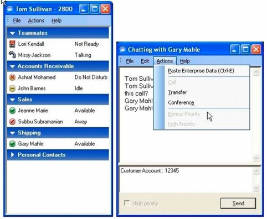Image resolution: width=267 pixels, height=219 pixels.
Task: Expand the Personal Contacts group
Action: coord(12,155)
